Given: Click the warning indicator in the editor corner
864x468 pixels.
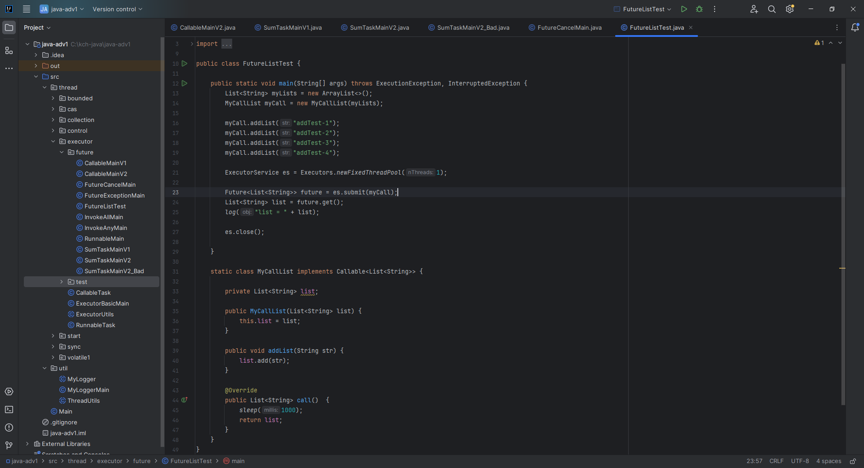Looking at the screenshot, I should point(819,43).
